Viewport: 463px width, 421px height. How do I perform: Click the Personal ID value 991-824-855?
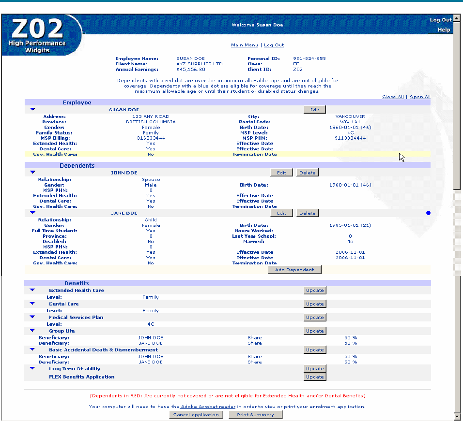pos(309,58)
